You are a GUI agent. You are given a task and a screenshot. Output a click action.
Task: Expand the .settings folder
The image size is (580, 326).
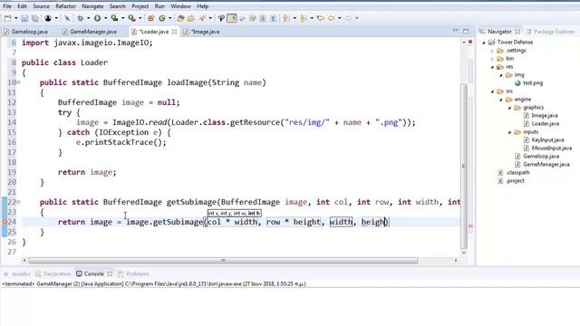coord(492,51)
